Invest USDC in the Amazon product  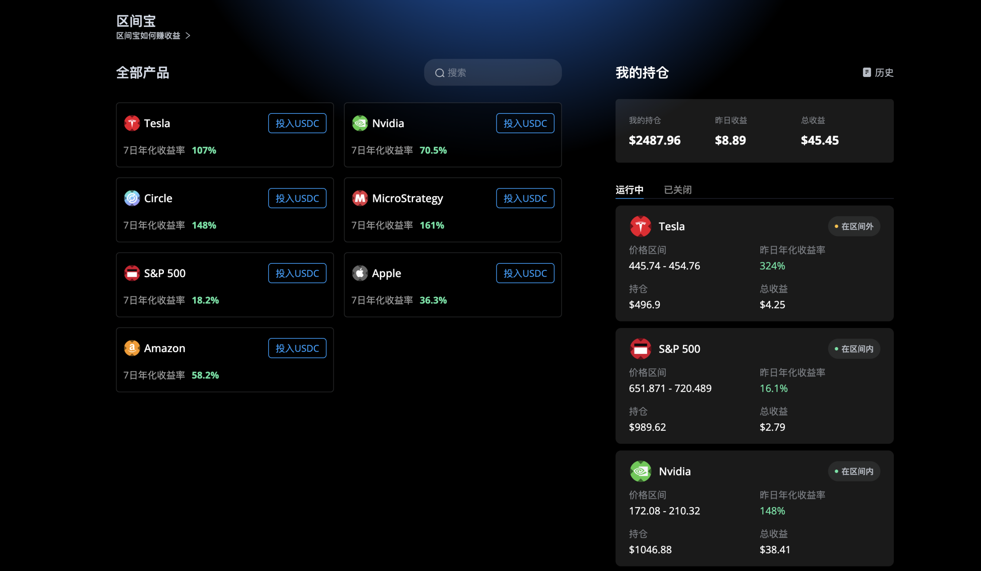(297, 348)
